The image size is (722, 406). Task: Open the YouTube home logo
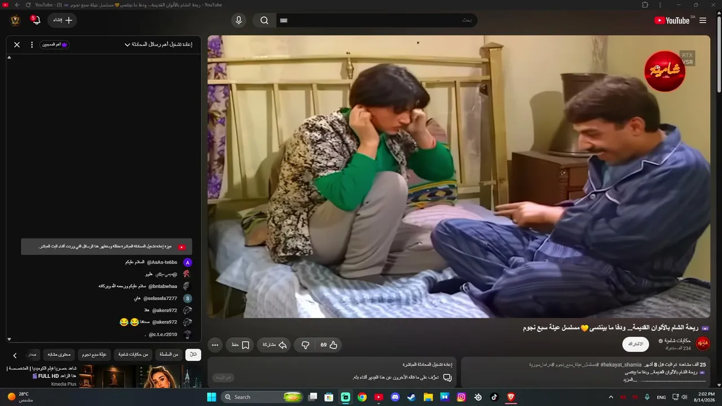(x=672, y=20)
